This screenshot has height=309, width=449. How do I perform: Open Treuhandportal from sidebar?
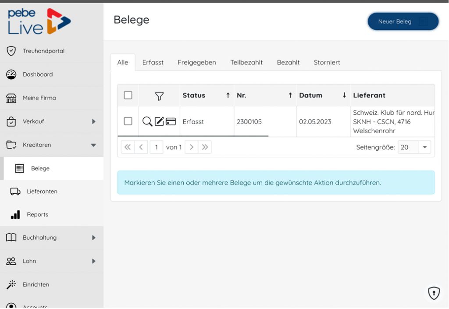click(x=52, y=51)
